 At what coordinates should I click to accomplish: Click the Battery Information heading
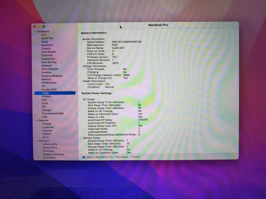94,33
